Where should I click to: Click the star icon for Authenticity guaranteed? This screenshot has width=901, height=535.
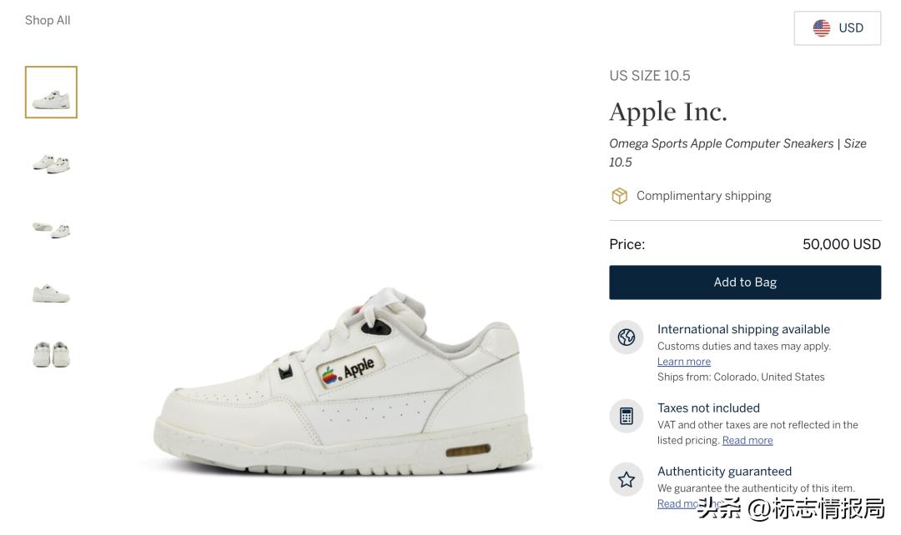[x=627, y=479]
